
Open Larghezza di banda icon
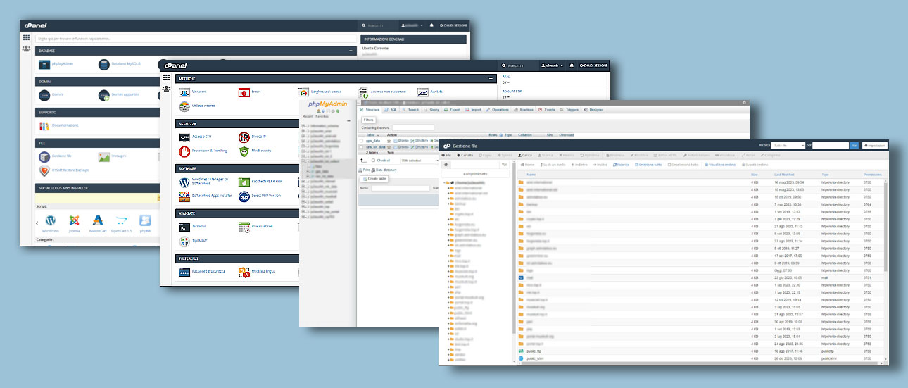[303, 92]
